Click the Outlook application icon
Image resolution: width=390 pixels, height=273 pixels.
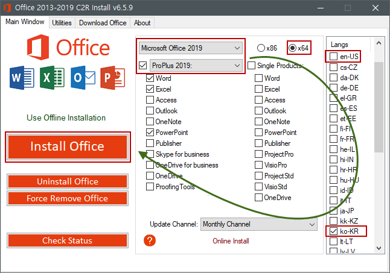[83, 78]
